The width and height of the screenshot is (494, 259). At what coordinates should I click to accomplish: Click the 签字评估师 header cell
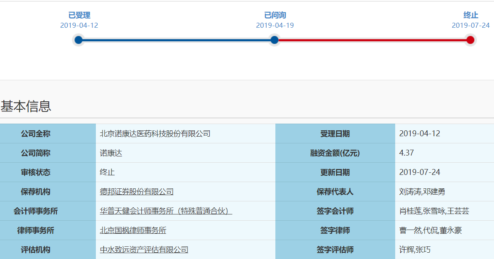click(335, 250)
